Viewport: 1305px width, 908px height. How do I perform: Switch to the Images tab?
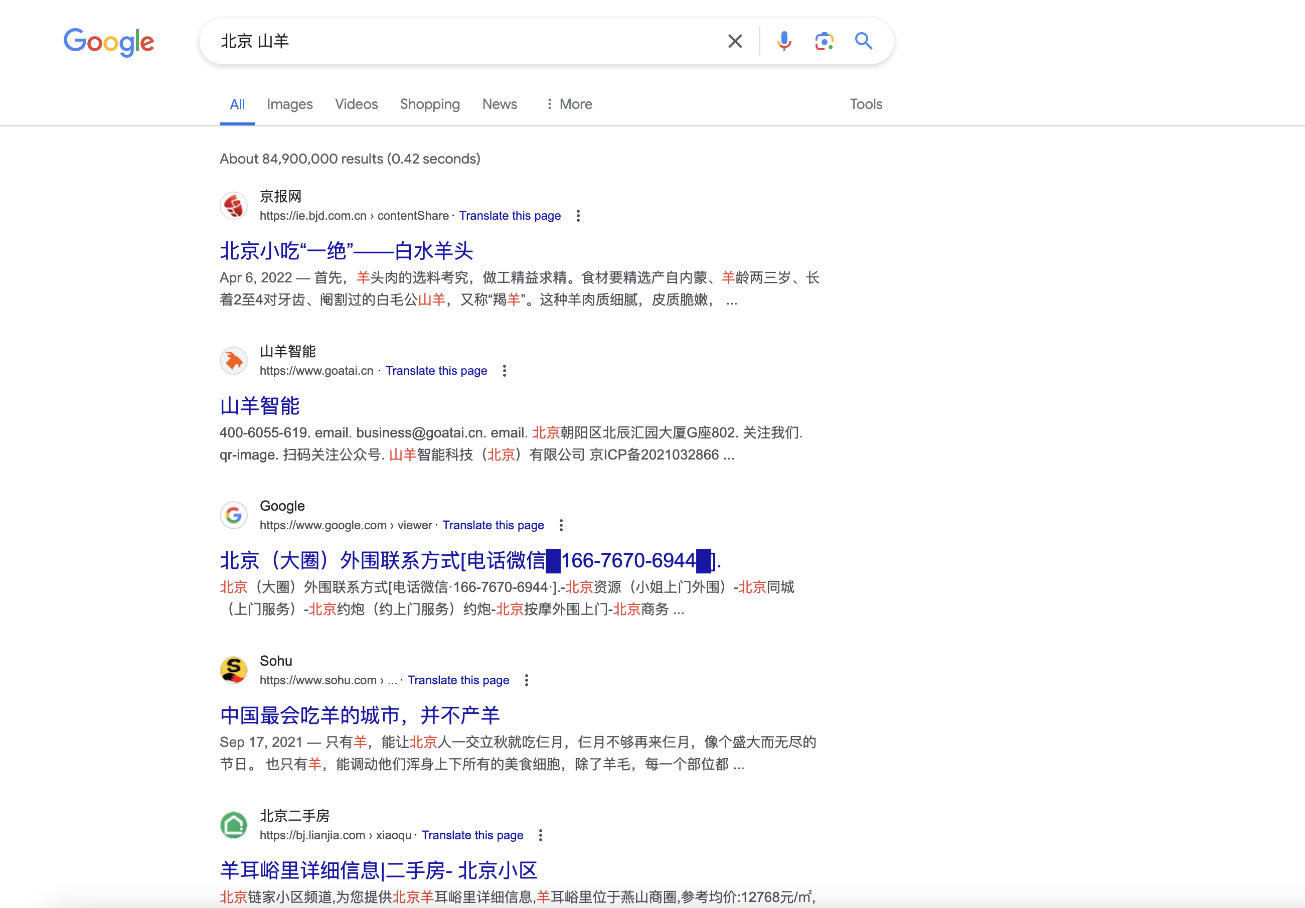(289, 104)
